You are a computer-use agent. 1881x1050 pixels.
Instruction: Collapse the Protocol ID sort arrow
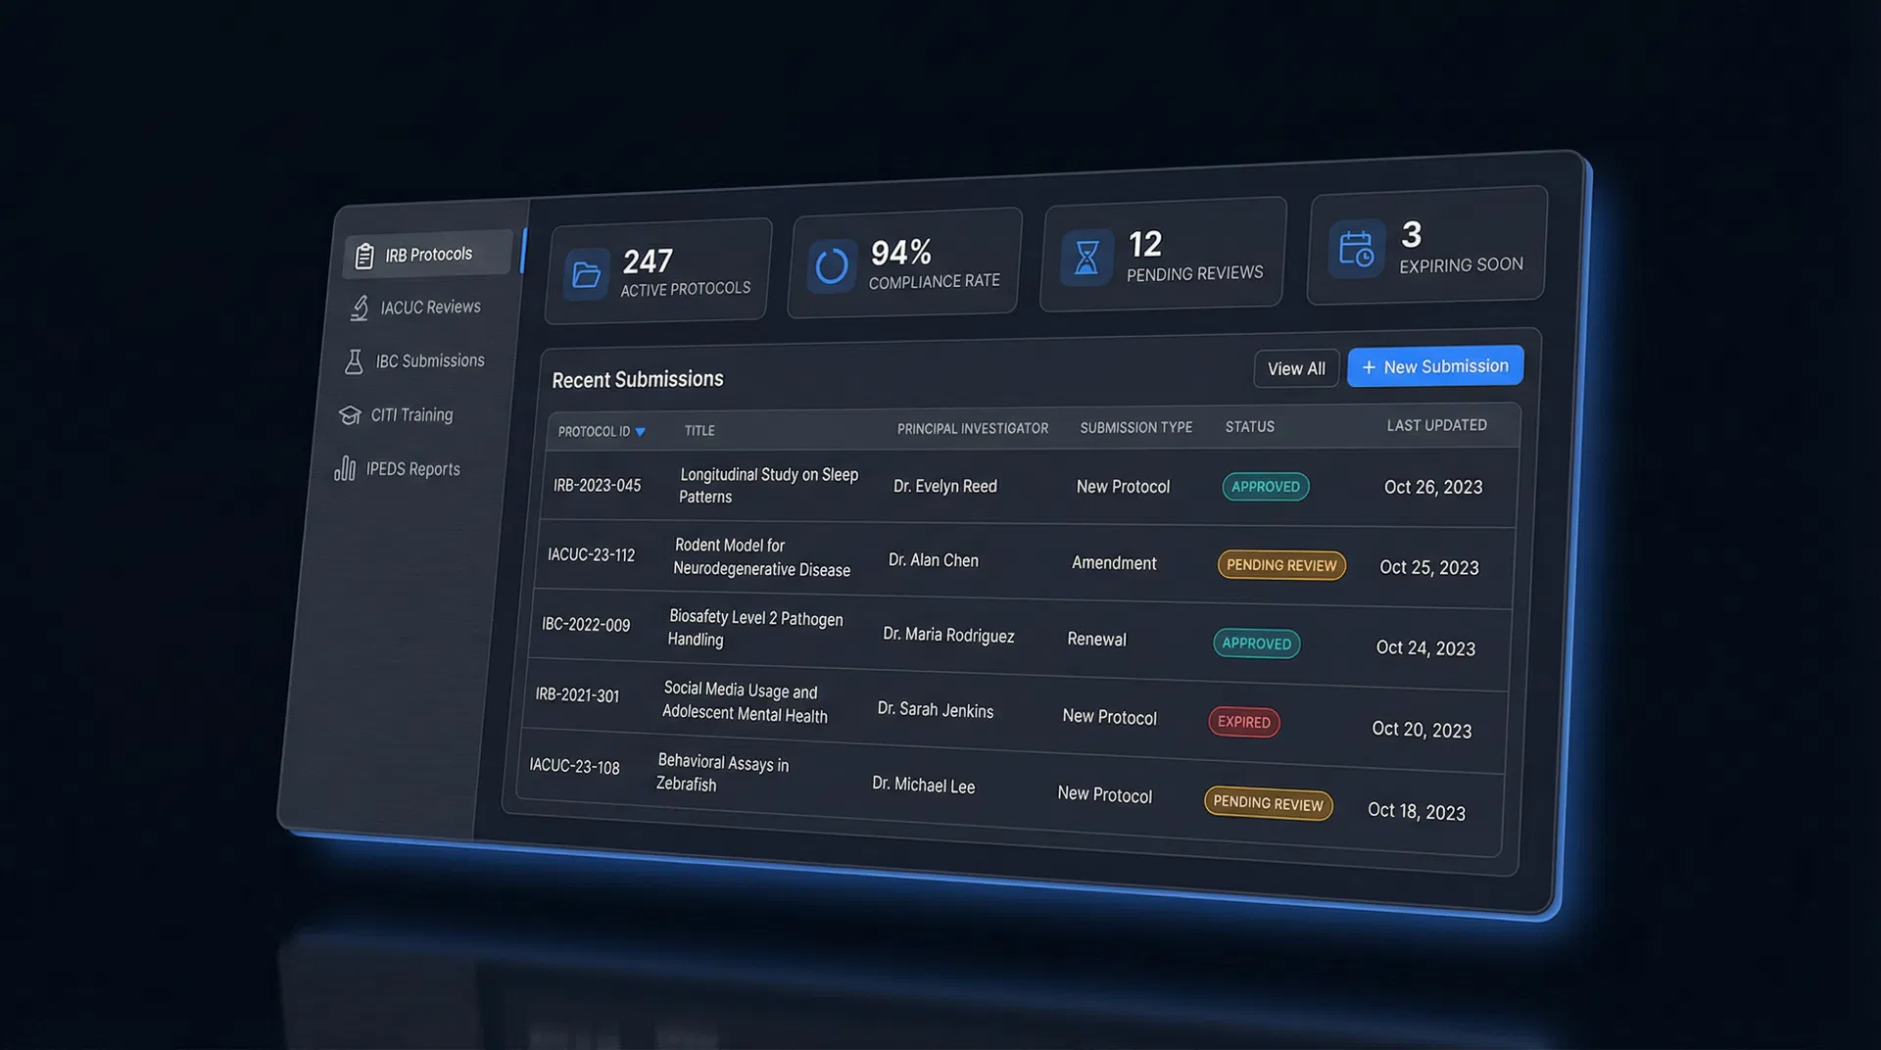tap(642, 431)
